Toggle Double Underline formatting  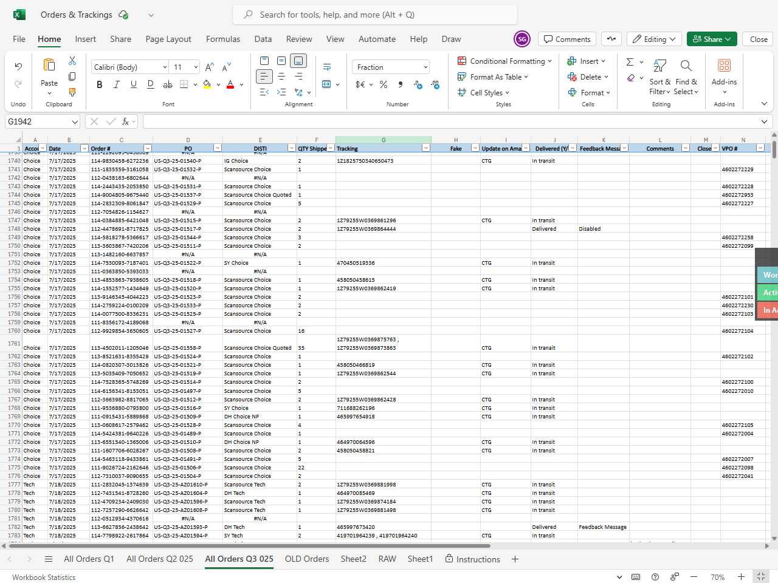coord(150,84)
